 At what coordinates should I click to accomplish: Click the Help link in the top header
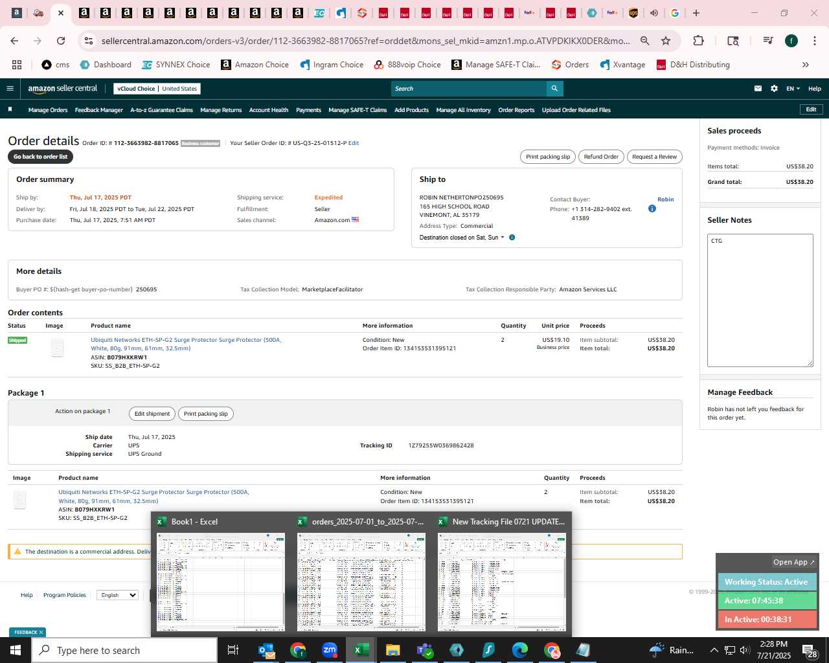[x=815, y=89]
